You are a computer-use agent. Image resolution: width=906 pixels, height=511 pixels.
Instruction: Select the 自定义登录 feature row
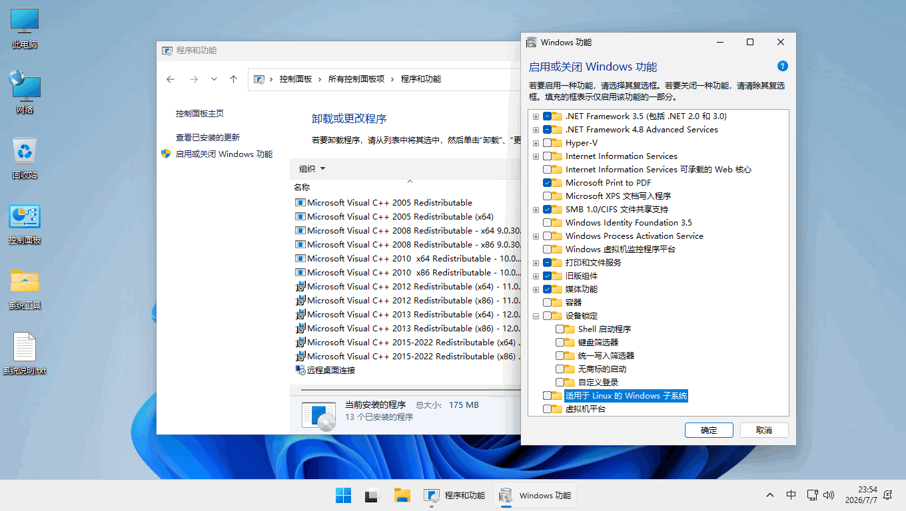[598, 383]
